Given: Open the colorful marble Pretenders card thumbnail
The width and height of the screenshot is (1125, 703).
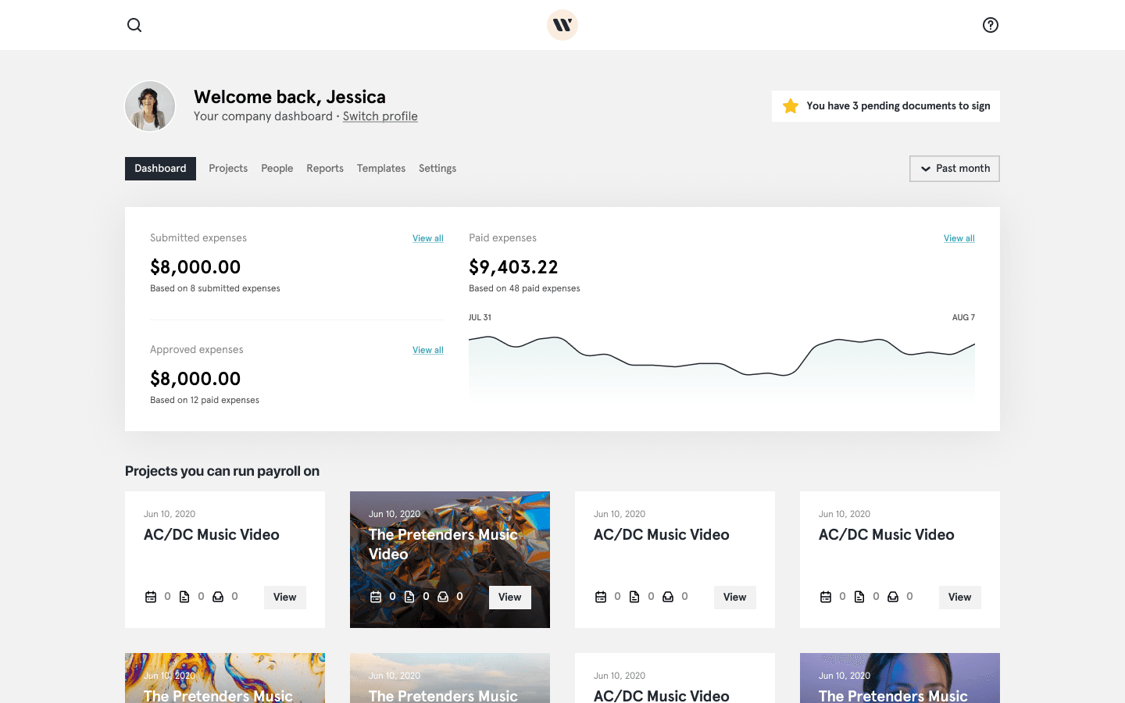Looking at the screenshot, I should click(x=225, y=678).
